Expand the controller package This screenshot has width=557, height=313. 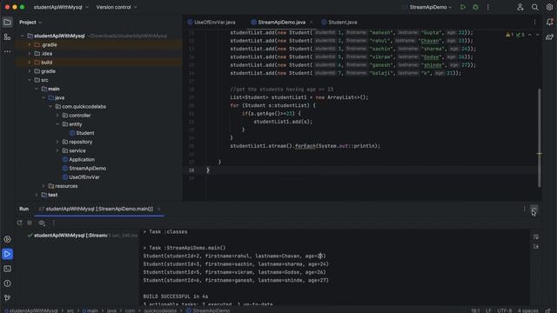coord(57,116)
